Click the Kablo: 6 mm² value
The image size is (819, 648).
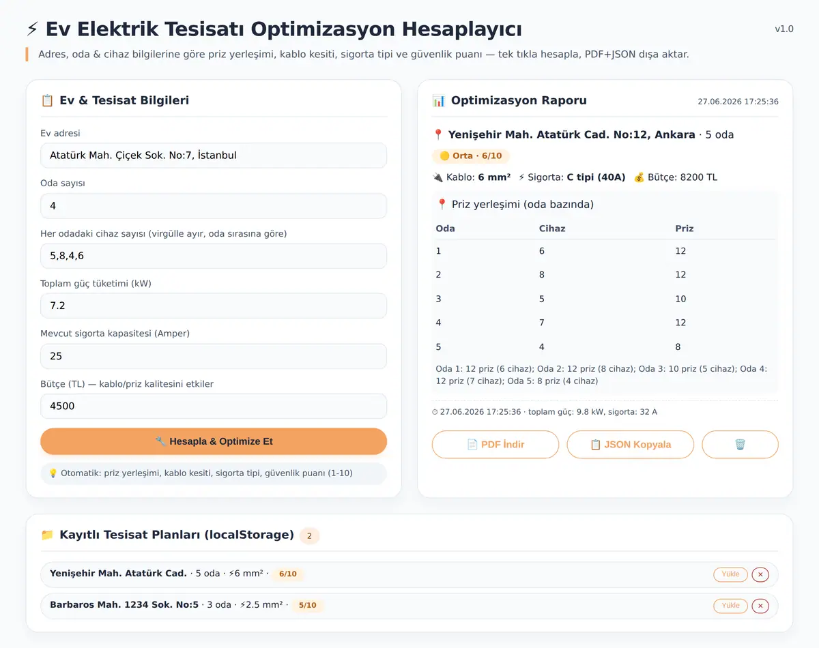pos(478,177)
